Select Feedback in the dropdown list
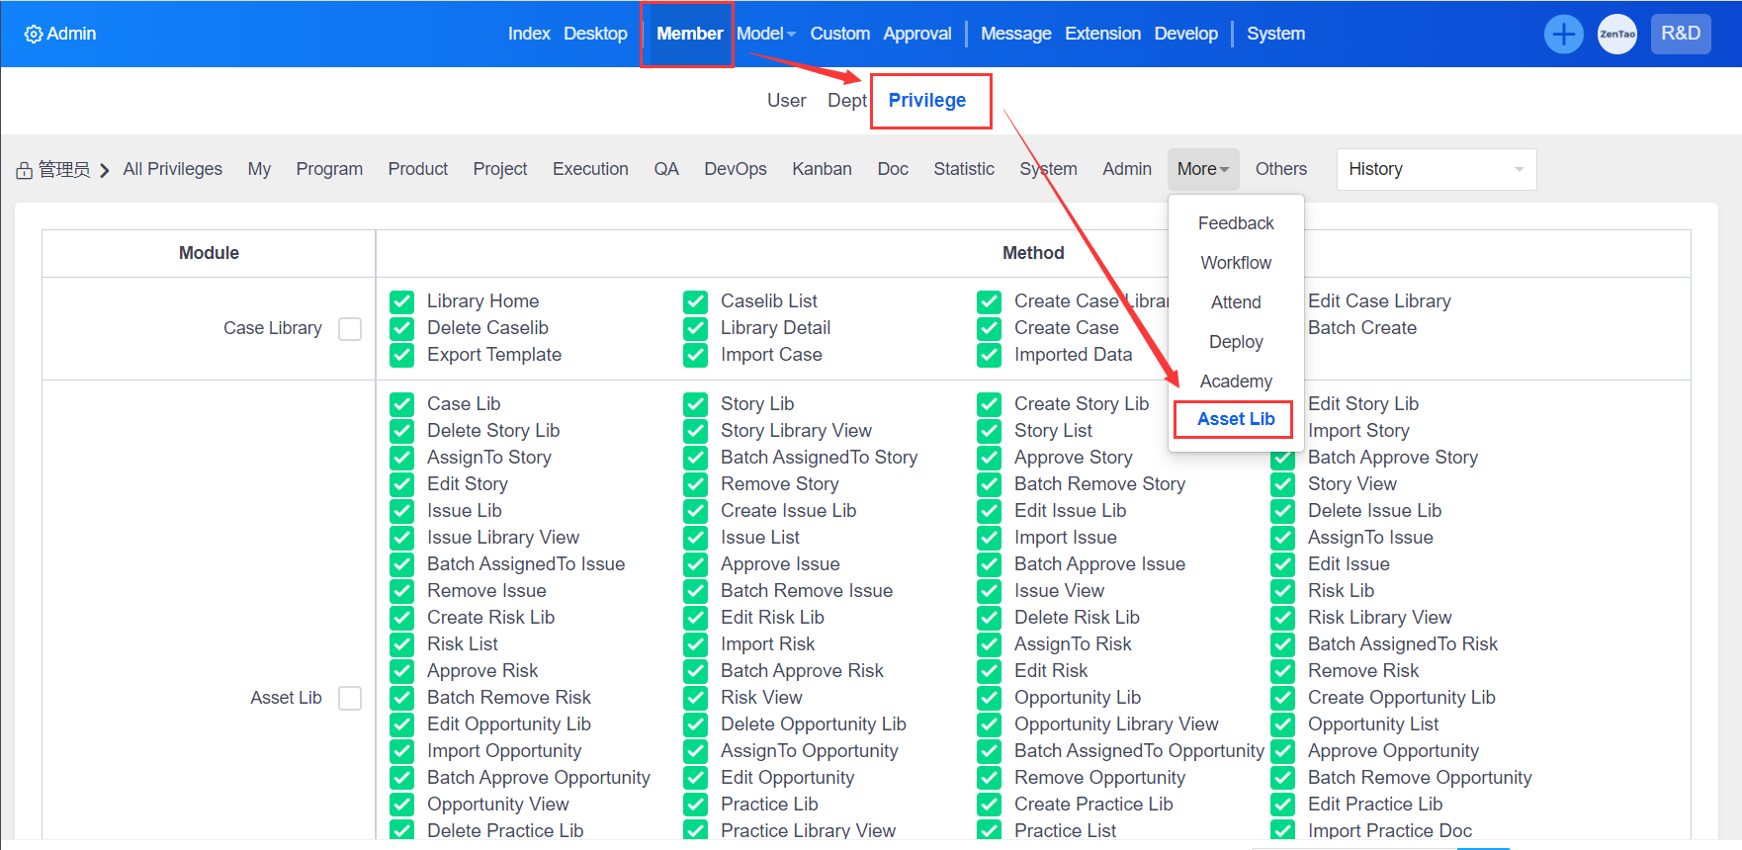 1235,223
